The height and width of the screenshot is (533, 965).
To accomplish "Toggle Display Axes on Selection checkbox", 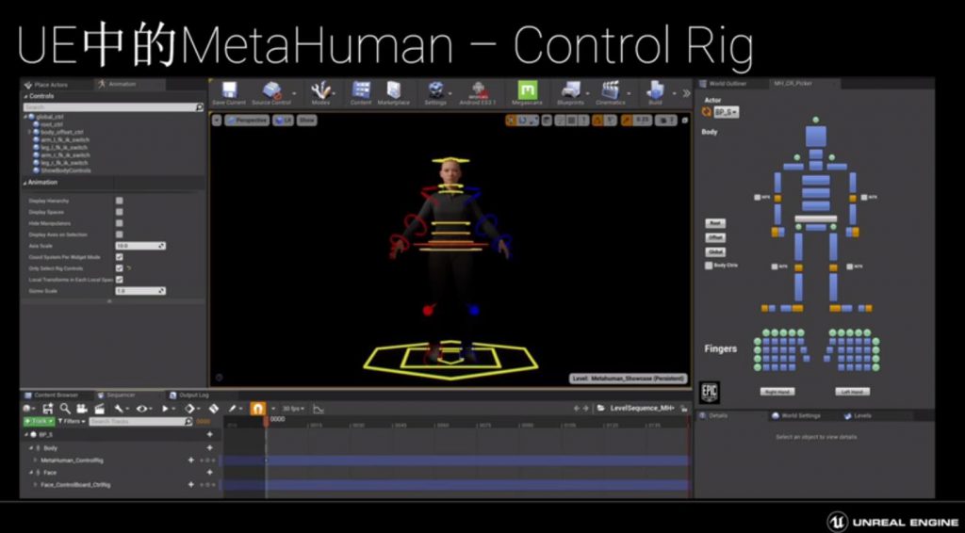I will point(119,234).
